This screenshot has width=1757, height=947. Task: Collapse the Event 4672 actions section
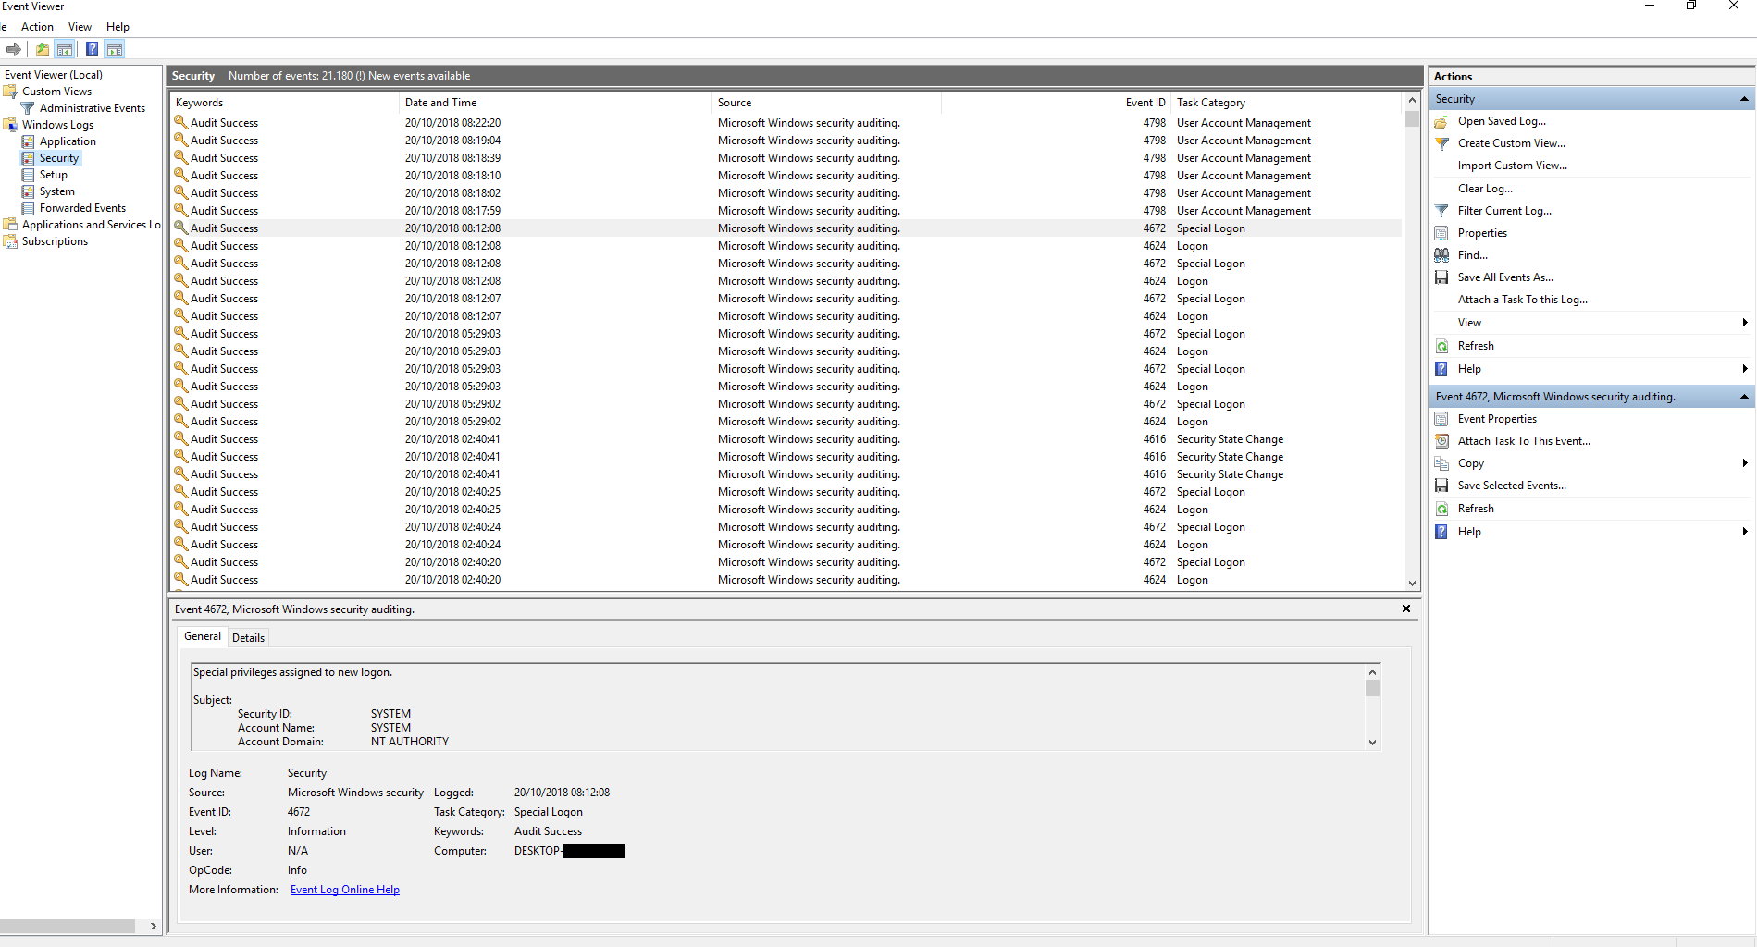(1744, 397)
